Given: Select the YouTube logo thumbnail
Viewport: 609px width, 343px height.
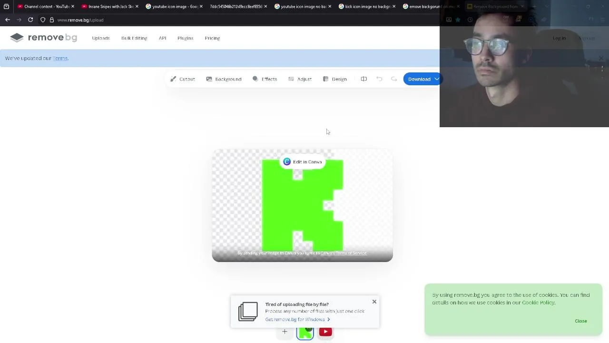Looking at the screenshot, I should (x=325, y=332).
